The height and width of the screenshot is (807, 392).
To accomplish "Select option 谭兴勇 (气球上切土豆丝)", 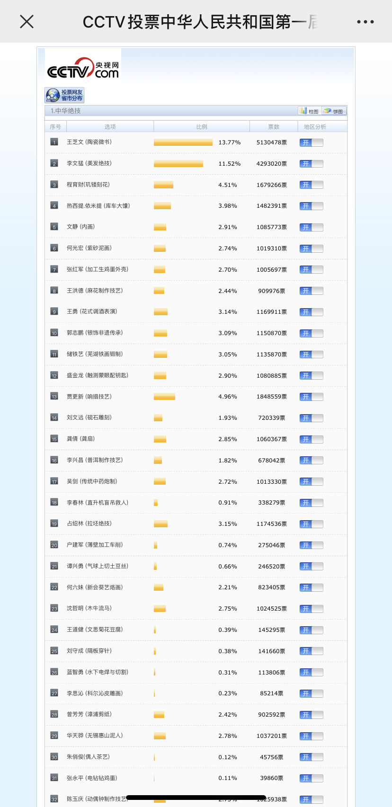I will pyautogui.click(x=98, y=566).
